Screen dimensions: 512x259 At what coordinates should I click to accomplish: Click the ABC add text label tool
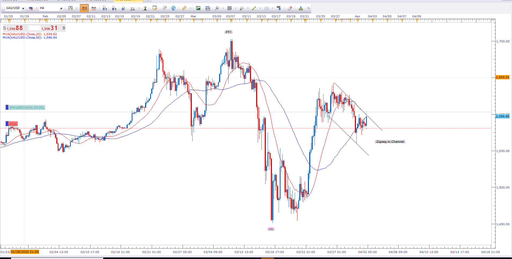tap(279, 8)
